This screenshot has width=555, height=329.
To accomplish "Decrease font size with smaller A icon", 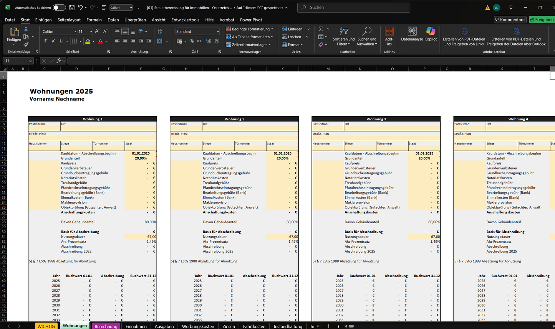I will click(105, 31).
